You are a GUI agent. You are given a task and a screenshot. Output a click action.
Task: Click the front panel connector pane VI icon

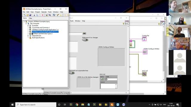[x=127, y=23]
